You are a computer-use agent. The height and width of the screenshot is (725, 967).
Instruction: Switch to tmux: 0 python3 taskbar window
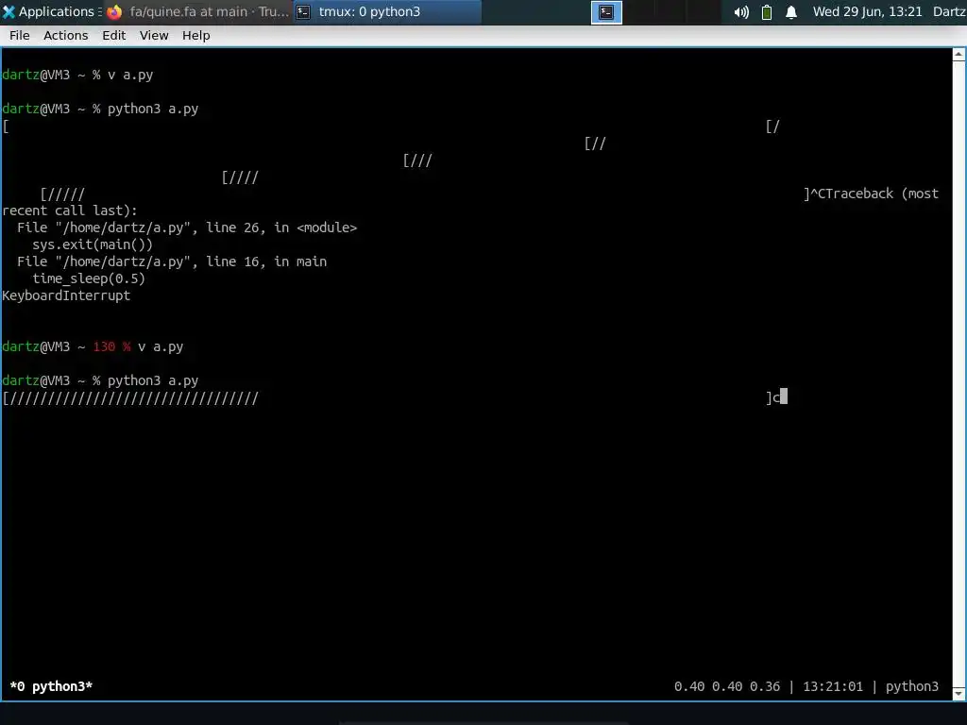pyautogui.click(x=387, y=11)
